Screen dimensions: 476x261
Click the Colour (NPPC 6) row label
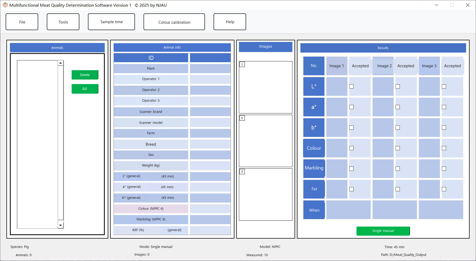[151, 209]
